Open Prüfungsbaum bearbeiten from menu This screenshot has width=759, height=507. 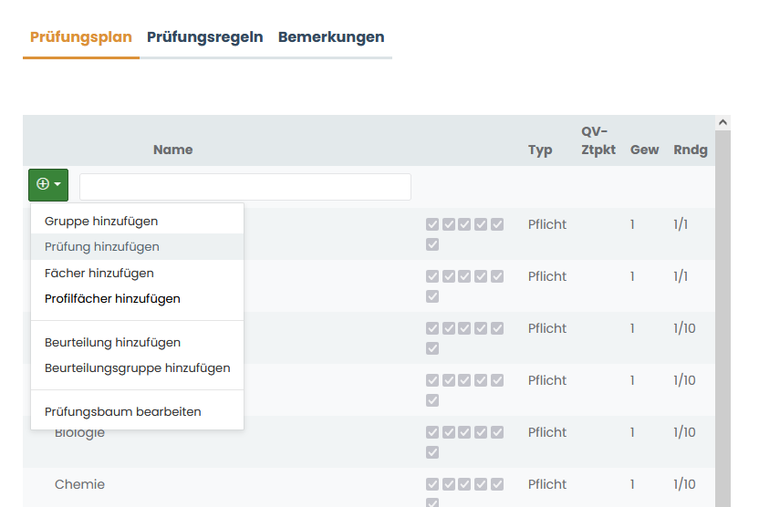pyautogui.click(x=137, y=411)
